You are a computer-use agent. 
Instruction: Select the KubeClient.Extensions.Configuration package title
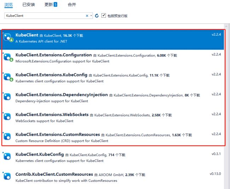(53, 55)
